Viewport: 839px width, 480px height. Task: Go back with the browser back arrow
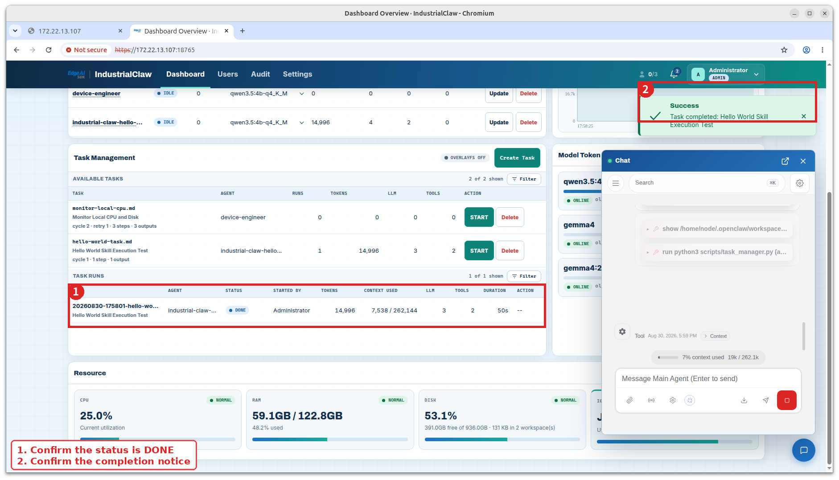tap(16, 50)
